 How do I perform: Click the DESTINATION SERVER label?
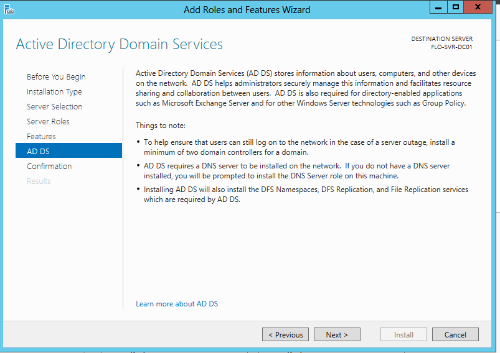(442, 39)
